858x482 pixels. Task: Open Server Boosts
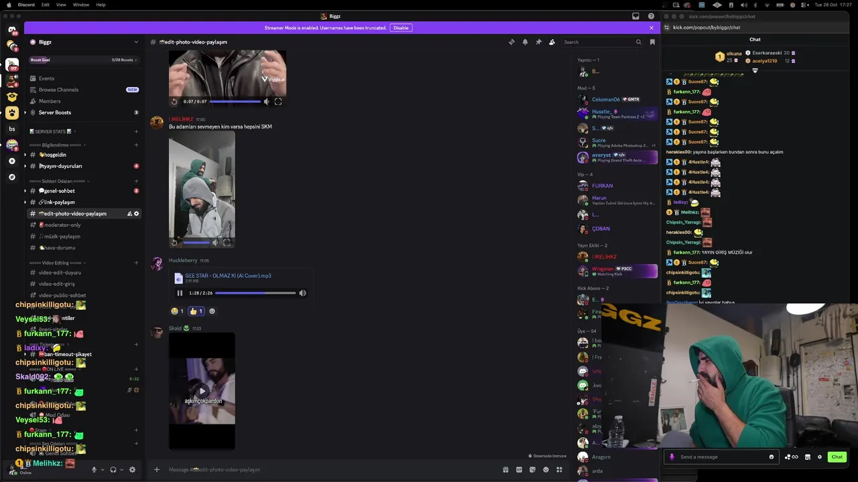(83, 112)
